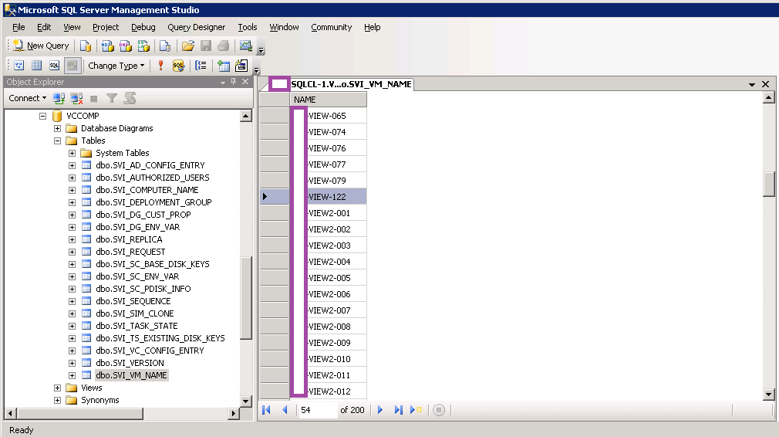Open the Connect dropdown in Object Explorer
Viewport: 779px width, 437px height.
coord(28,98)
